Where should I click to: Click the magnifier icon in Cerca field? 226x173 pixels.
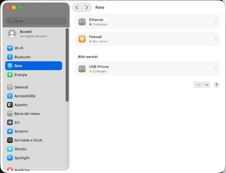[10, 21]
